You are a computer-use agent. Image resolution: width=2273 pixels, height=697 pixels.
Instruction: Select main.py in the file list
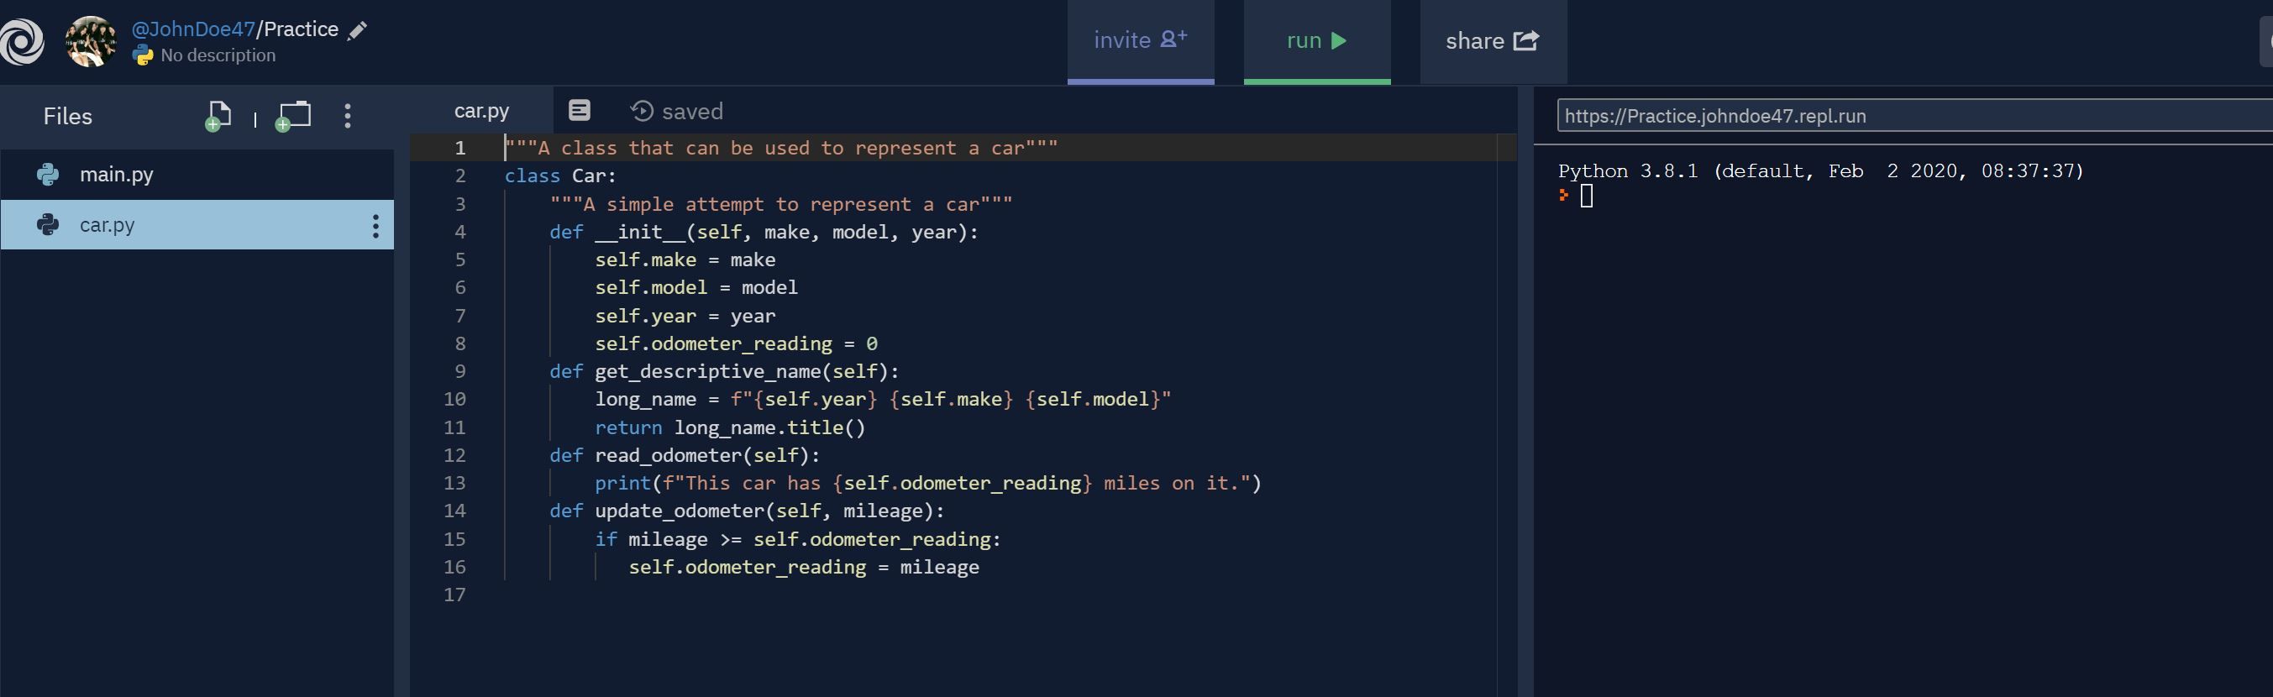(x=197, y=175)
